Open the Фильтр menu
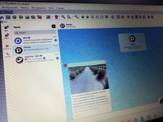Image resolution: width=163 pixels, height=122 pixels. 25,8
